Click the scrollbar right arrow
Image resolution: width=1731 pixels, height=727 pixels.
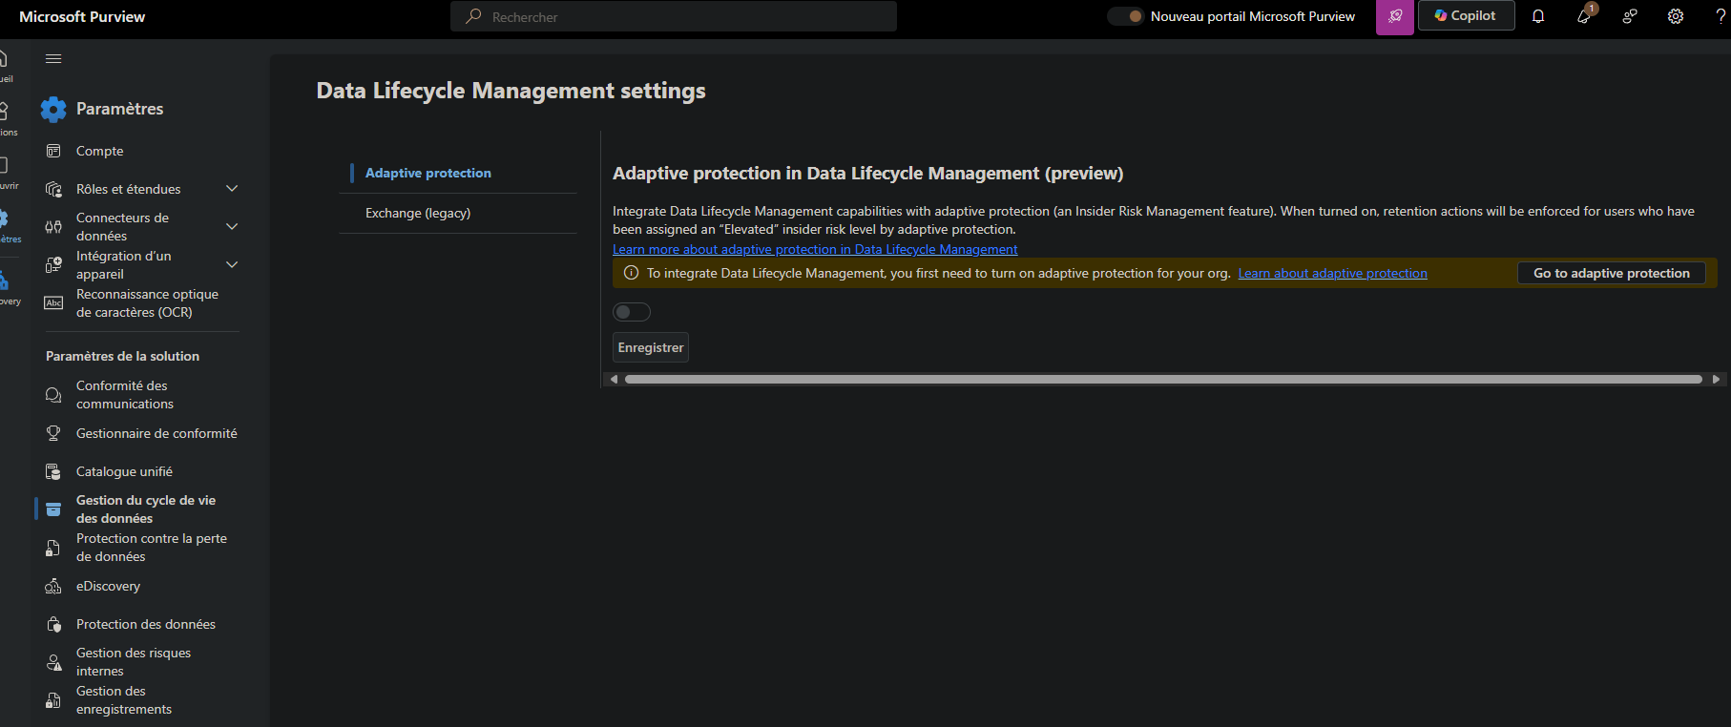1716,380
